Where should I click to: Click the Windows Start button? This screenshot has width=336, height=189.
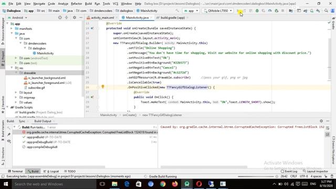tap(6, 184)
